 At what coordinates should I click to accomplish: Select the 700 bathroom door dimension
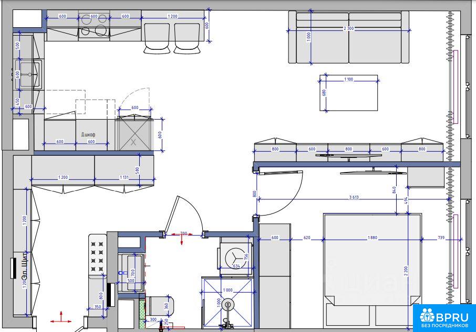coord(183,233)
